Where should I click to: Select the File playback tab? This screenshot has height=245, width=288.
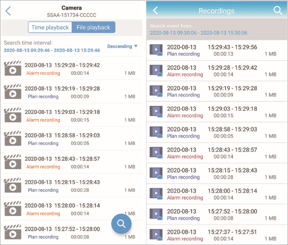[x=93, y=27]
